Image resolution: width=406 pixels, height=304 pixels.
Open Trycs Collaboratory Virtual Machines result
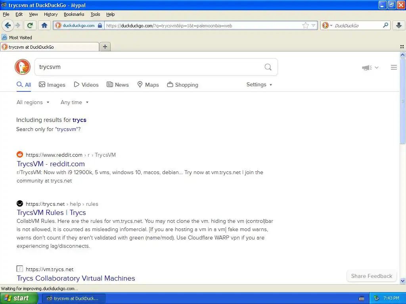[x=76, y=278]
